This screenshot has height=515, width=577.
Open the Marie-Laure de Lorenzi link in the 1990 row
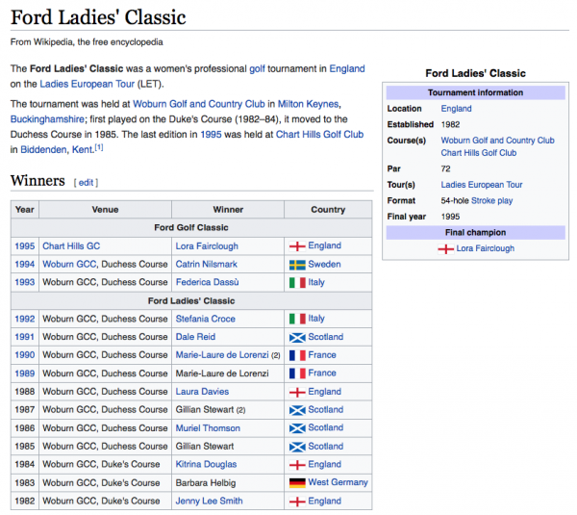[x=222, y=355]
